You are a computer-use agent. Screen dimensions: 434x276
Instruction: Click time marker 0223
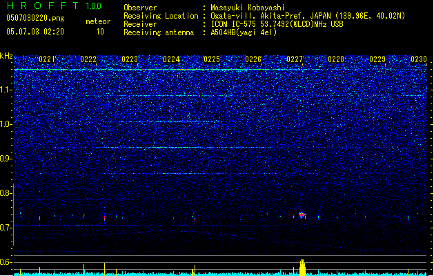click(130, 59)
